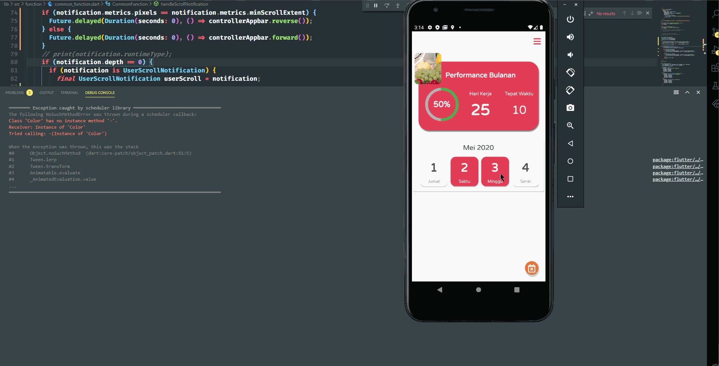Open the first package:flutter stack trace link
Image resolution: width=719 pixels, height=366 pixels.
(678, 160)
